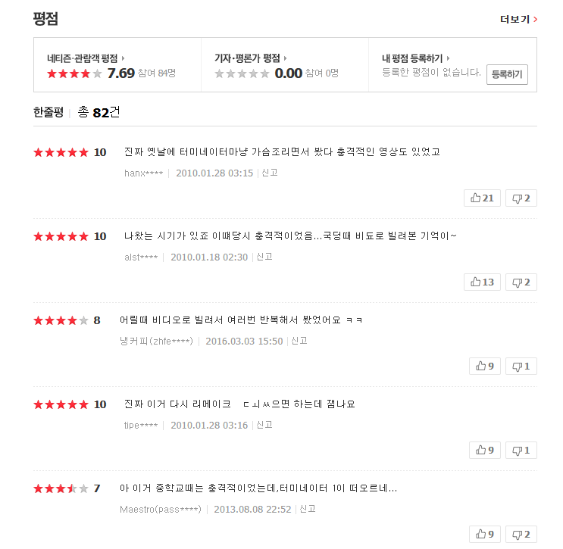Screen dimensions: 563x549
Task: Expand 네티즌·관람객 평점 details
Action: (86, 58)
